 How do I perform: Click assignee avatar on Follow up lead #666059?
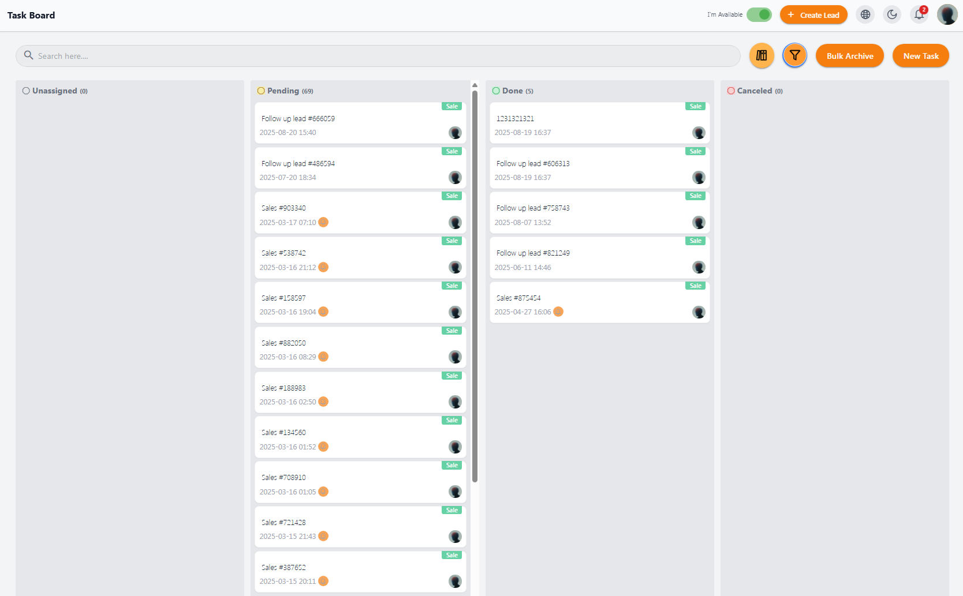click(455, 133)
